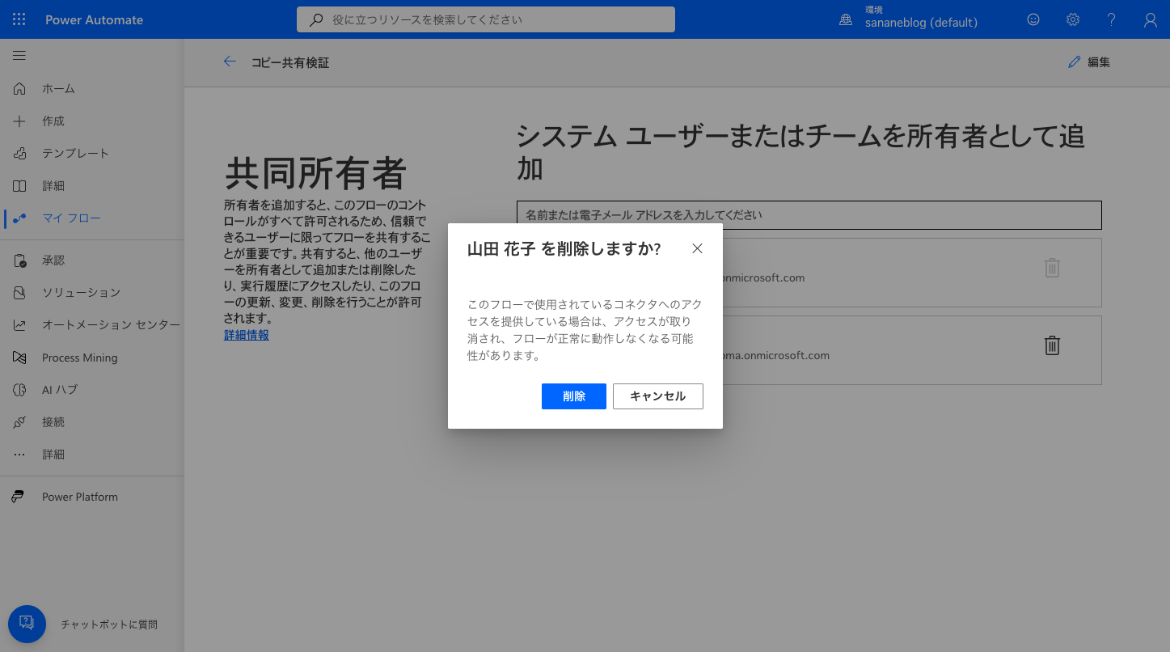Image resolution: width=1170 pixels, height=652 pixels.
Task: Open the help question mark icon
Action: [x=1112, y=19]
